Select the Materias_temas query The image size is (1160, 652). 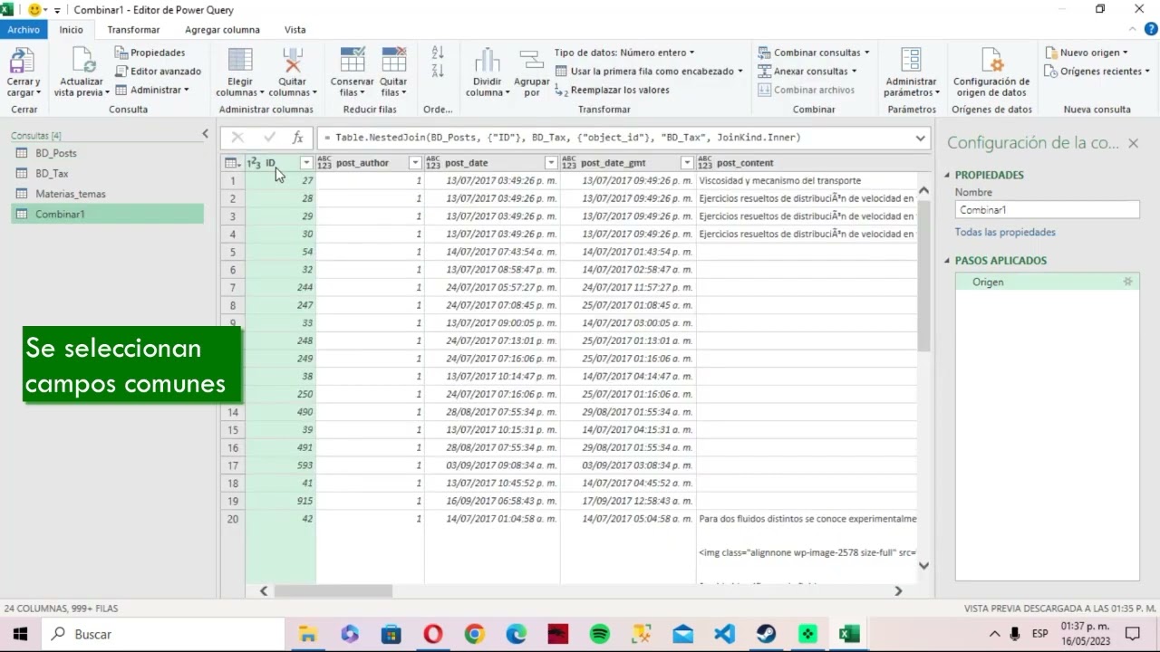107,194
